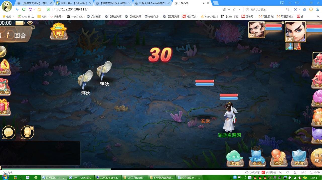Bookmark this page with star icon

tap(234, 9)
